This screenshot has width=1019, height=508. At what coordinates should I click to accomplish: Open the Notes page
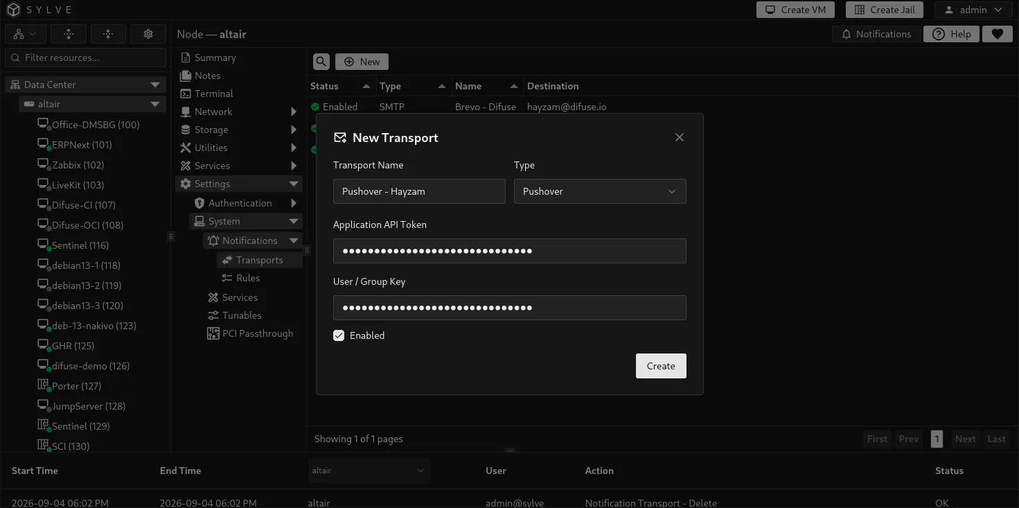click(x=207, y=76)
